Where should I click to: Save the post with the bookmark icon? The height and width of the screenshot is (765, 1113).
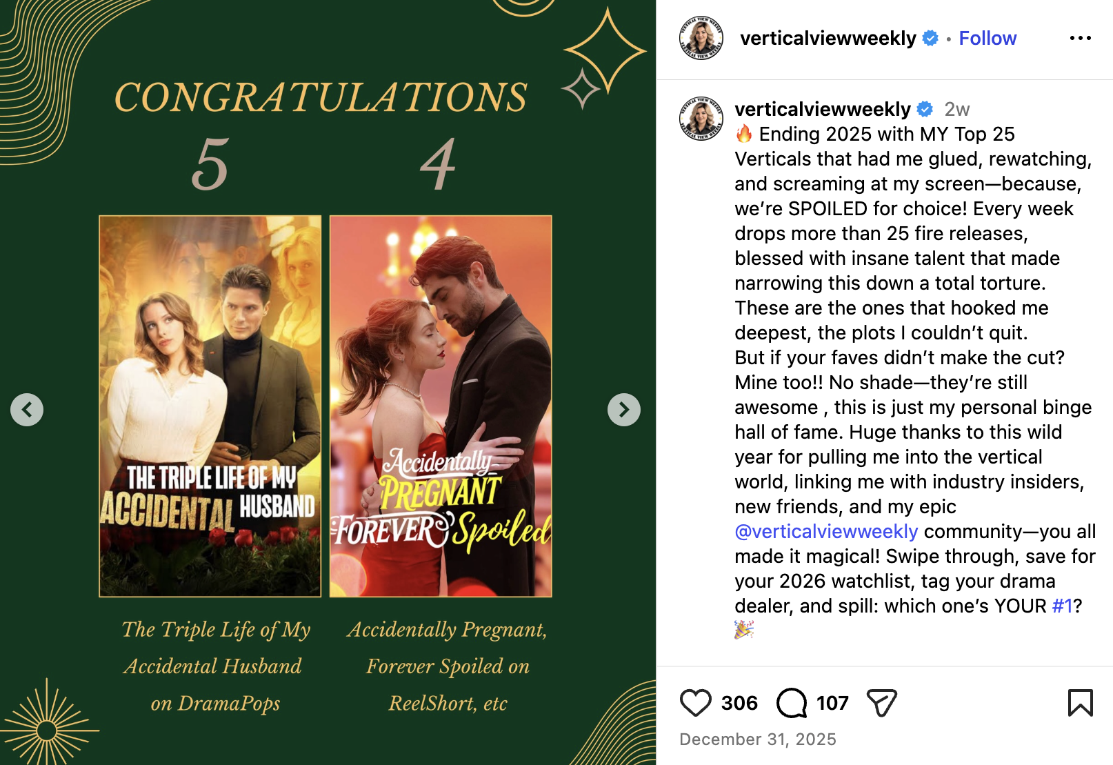click(1080, 703)
